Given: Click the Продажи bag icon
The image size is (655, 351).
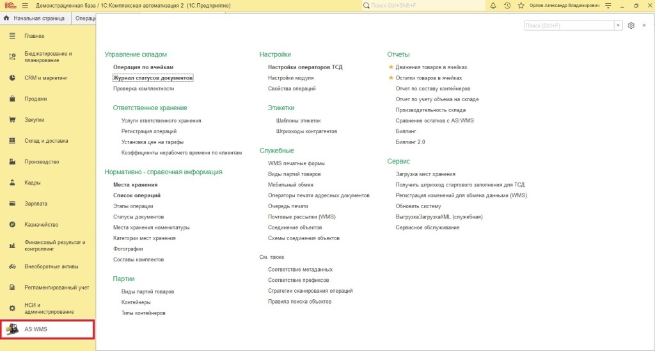Looking at the screenshot, I should click(x=13, y=99).
